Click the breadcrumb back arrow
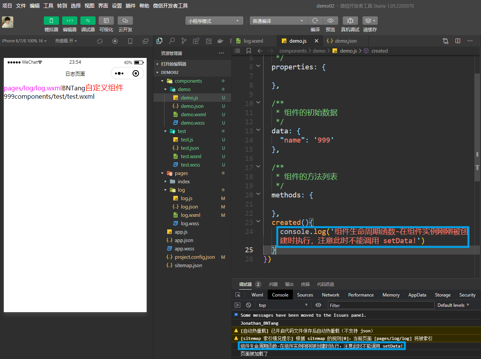Screen dimensions: 481x359 (260, 51)
